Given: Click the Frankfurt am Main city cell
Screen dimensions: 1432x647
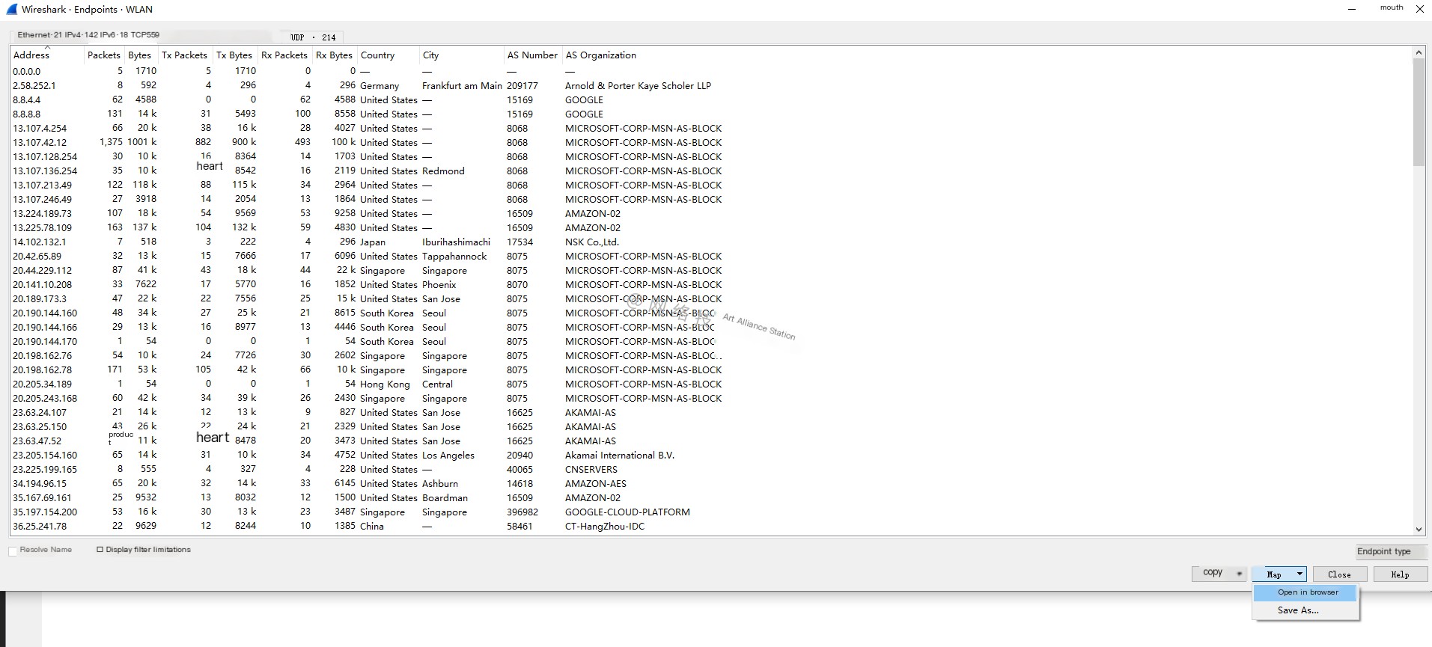Looking at the screenshot, I should [x=462, y=85].
